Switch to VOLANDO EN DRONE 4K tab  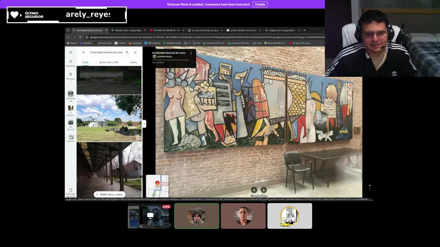click(166, 30)
